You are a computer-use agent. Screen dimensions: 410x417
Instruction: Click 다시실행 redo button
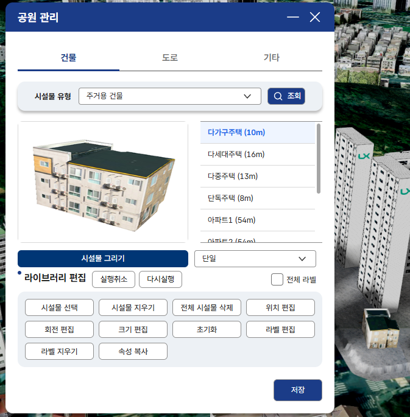point(160,279)
